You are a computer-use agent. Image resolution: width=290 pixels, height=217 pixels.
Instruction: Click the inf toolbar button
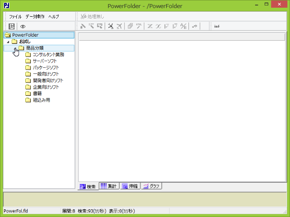click(x=217, y=26)
